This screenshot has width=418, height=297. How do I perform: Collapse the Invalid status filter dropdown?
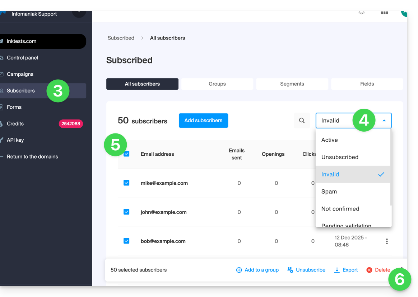pyautogui.click(x=384, y=121)
